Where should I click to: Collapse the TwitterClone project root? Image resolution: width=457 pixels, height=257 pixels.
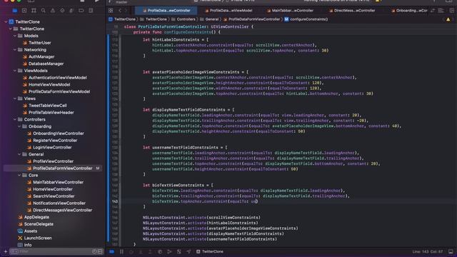tap(6, 22)
